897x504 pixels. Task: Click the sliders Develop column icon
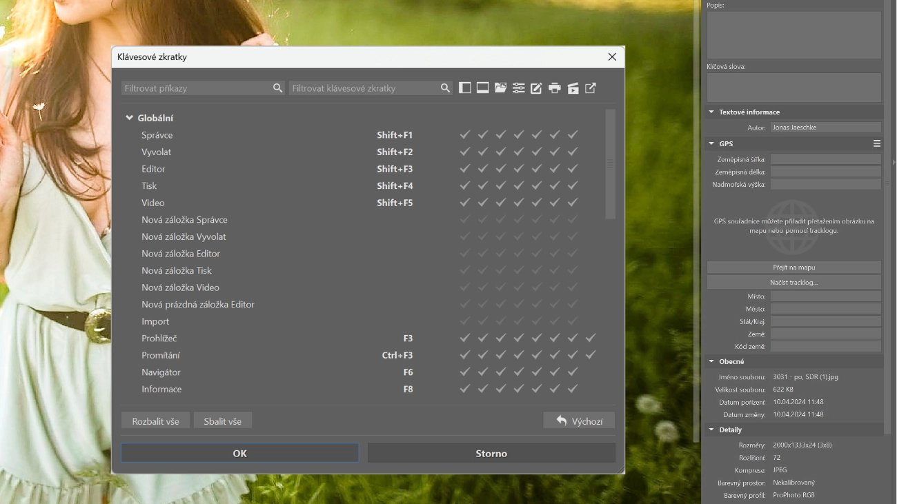519,88
